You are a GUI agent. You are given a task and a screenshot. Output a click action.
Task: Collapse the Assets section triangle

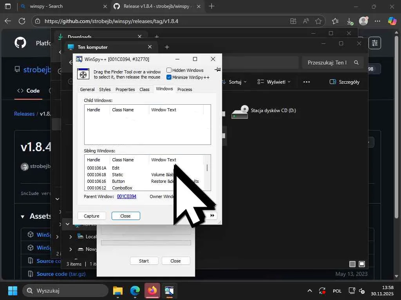[x=22, y=216]
